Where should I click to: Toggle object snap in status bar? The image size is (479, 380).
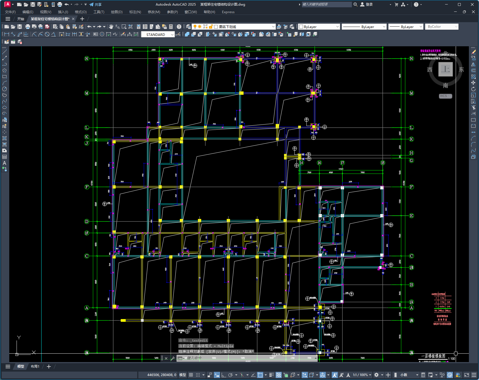(x=260, y=375)
